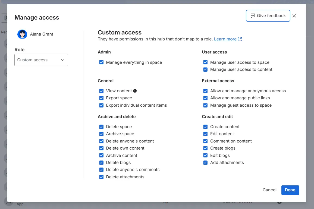Viewport: 314px width, 209px height.
Task: Disable Archive content permission
Action: [101, 156]
